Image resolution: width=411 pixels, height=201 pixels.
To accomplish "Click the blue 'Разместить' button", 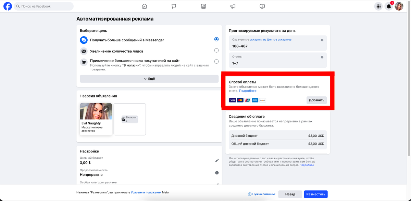I will tap(315, 194).
